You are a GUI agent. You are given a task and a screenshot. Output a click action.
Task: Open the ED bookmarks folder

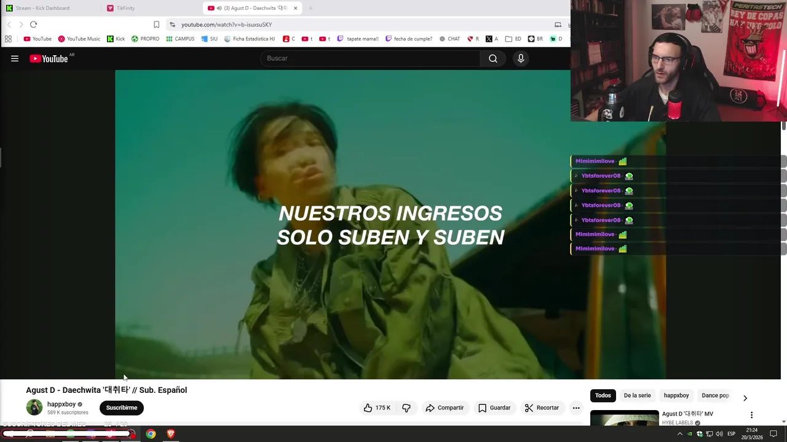click(513, 39)
